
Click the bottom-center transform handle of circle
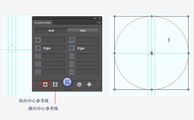click(152, 90)
